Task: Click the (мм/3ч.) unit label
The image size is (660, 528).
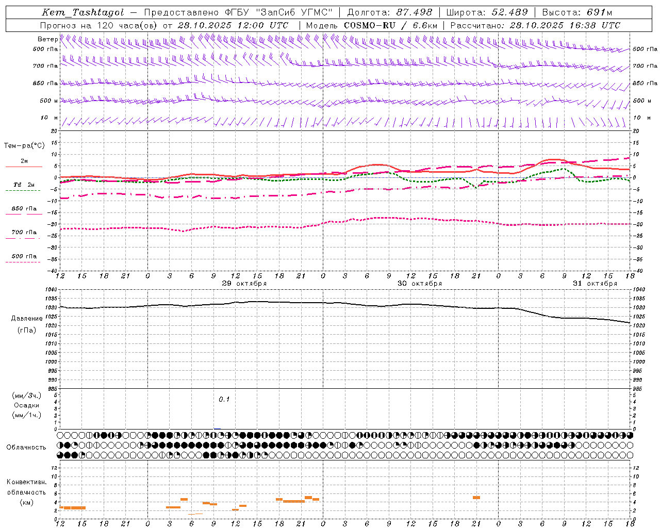Action: (x=27, y=396)
